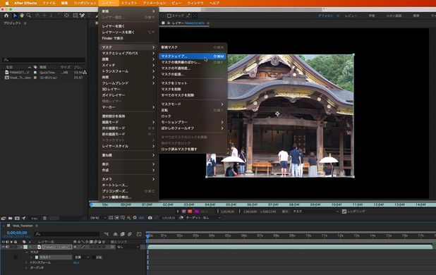
Task: Toggle the レンダリング checkbox
Action: coord(344,212)
